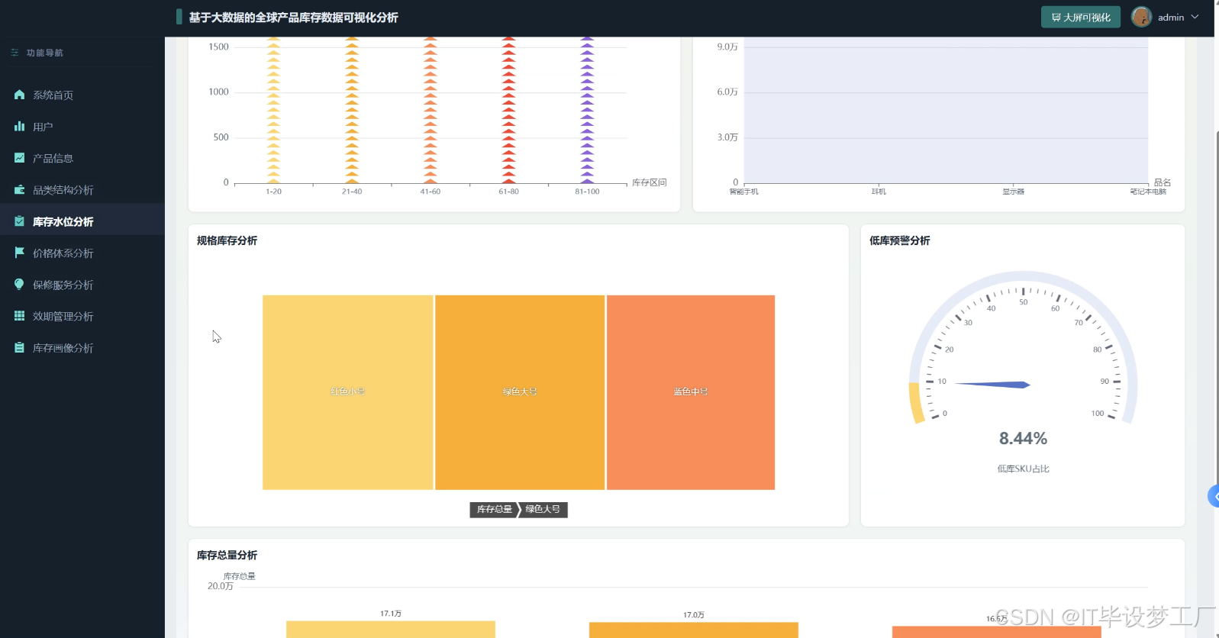Screen dimensions: 1219x638
Task: Select the 红色小号 treemap block
Action: [347, 392]
